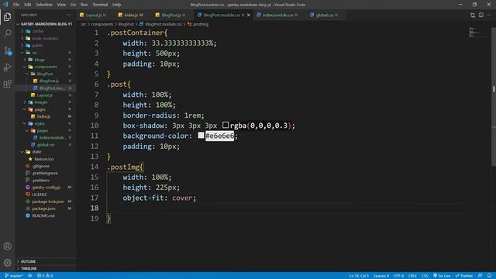Click the UTF-8 encoding status item
Screen dimensions: 496x279
point(398,276)
